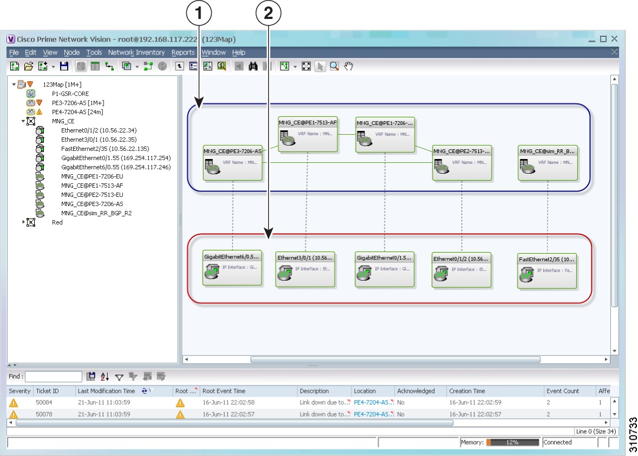Select MNG_CE@sim_RR_BGP_R2 in the tree
Image resolution: width=638 pixels, height=456 pixels.
96,213
